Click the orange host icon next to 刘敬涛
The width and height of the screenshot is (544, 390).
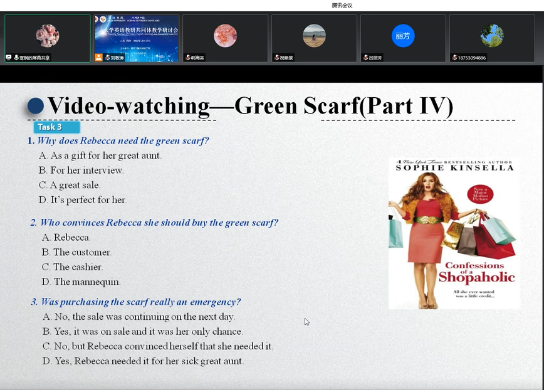98,58
